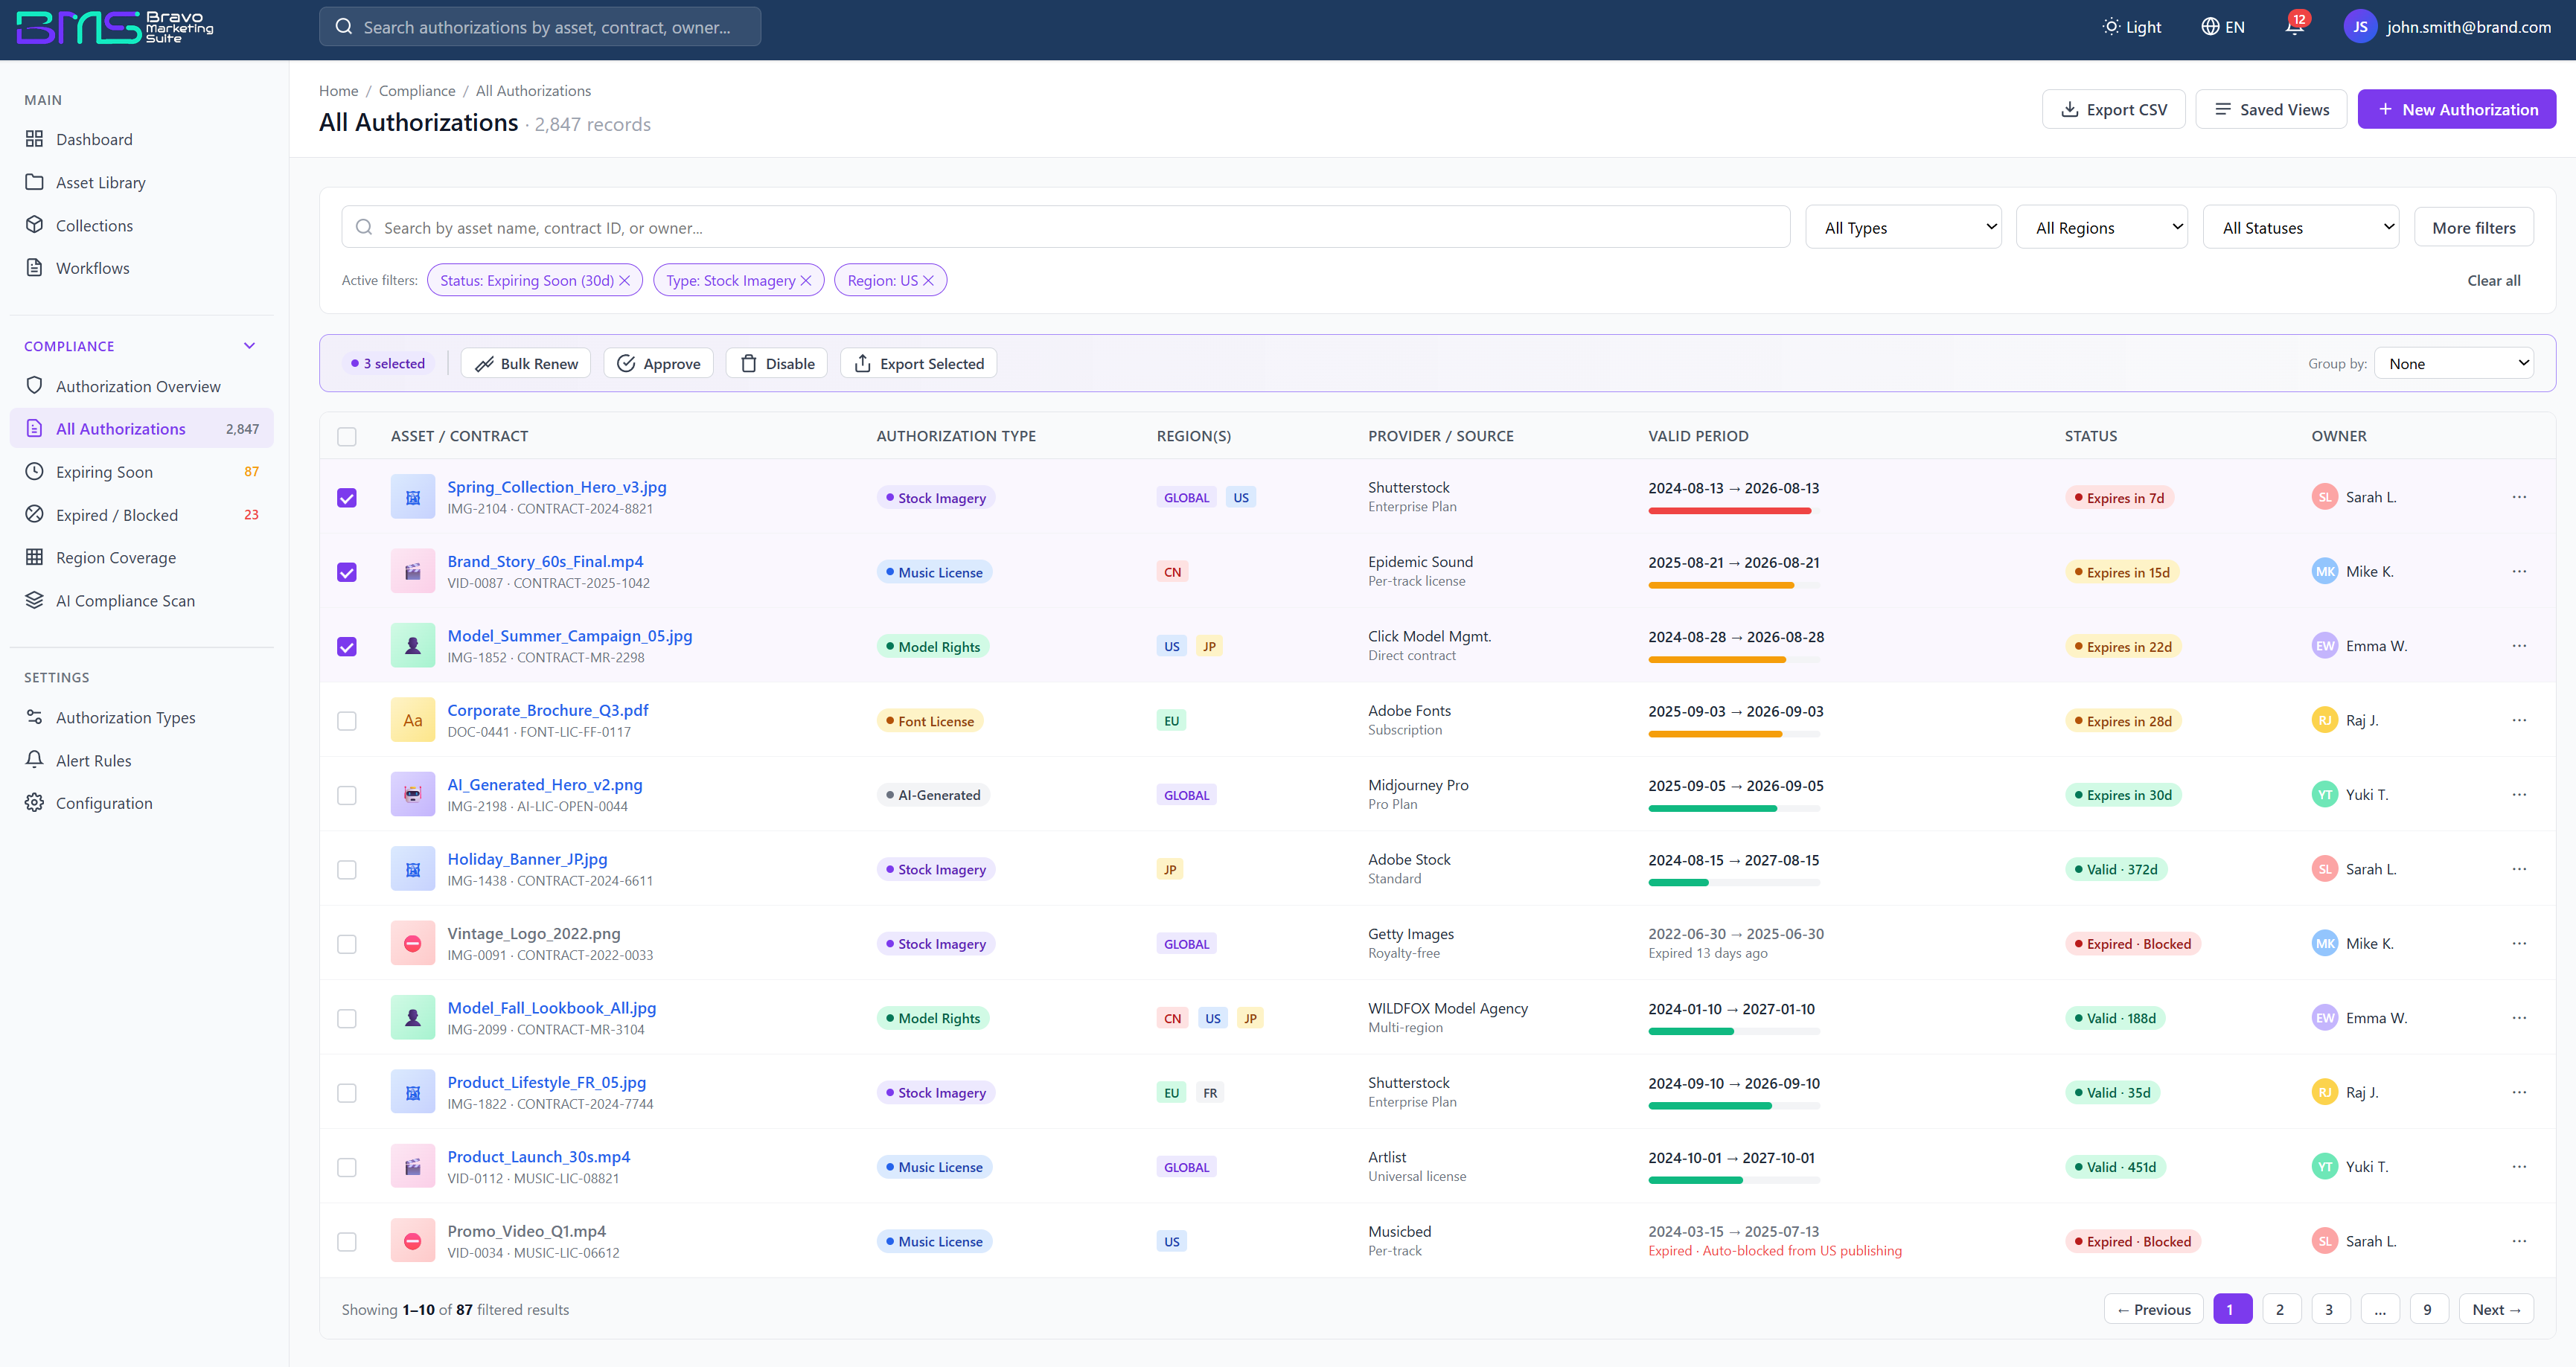Open row actions for Brand_Story_60s_Final.mp4
Viewport: 2576px width, 1367px height.
tap(2519, 572)
